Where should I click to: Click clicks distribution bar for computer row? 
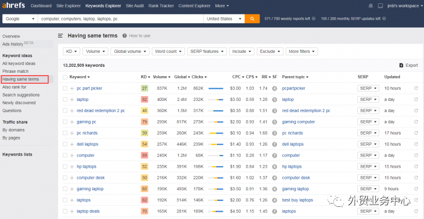pos(216,156)
